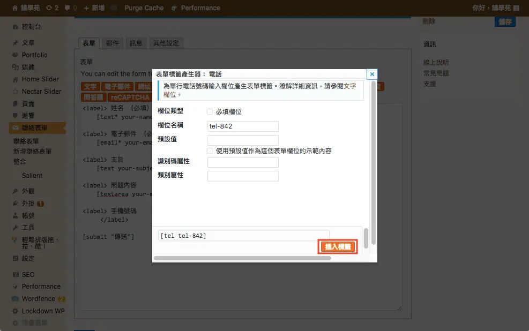Switch to the 訊息 tab
The width and height of the screenshot is (529, 331).
136,43
